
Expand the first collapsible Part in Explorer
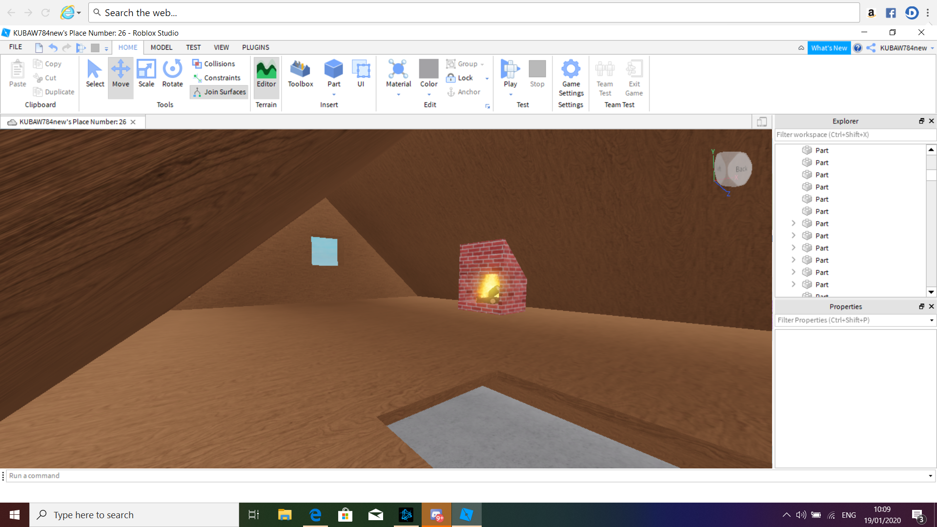(794, 223)
